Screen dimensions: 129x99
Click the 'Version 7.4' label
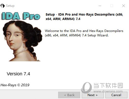point(18,74)
